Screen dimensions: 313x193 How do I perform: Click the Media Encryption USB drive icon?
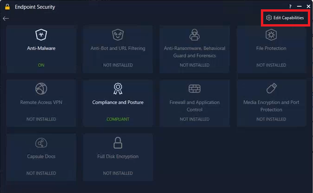(271, 88)
